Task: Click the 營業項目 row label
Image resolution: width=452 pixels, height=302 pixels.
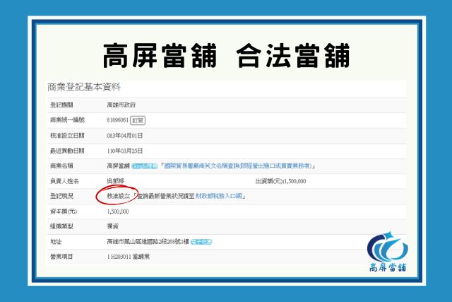Action: click(x=61, y=257)
